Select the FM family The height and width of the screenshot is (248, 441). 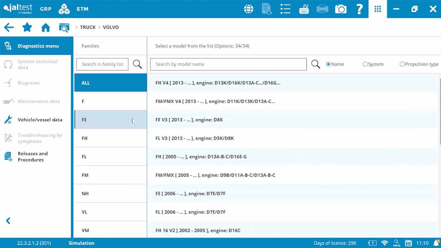tap(111, 175)
